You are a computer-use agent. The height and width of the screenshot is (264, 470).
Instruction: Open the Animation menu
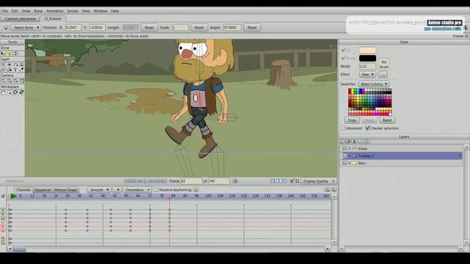pos(55,11)
